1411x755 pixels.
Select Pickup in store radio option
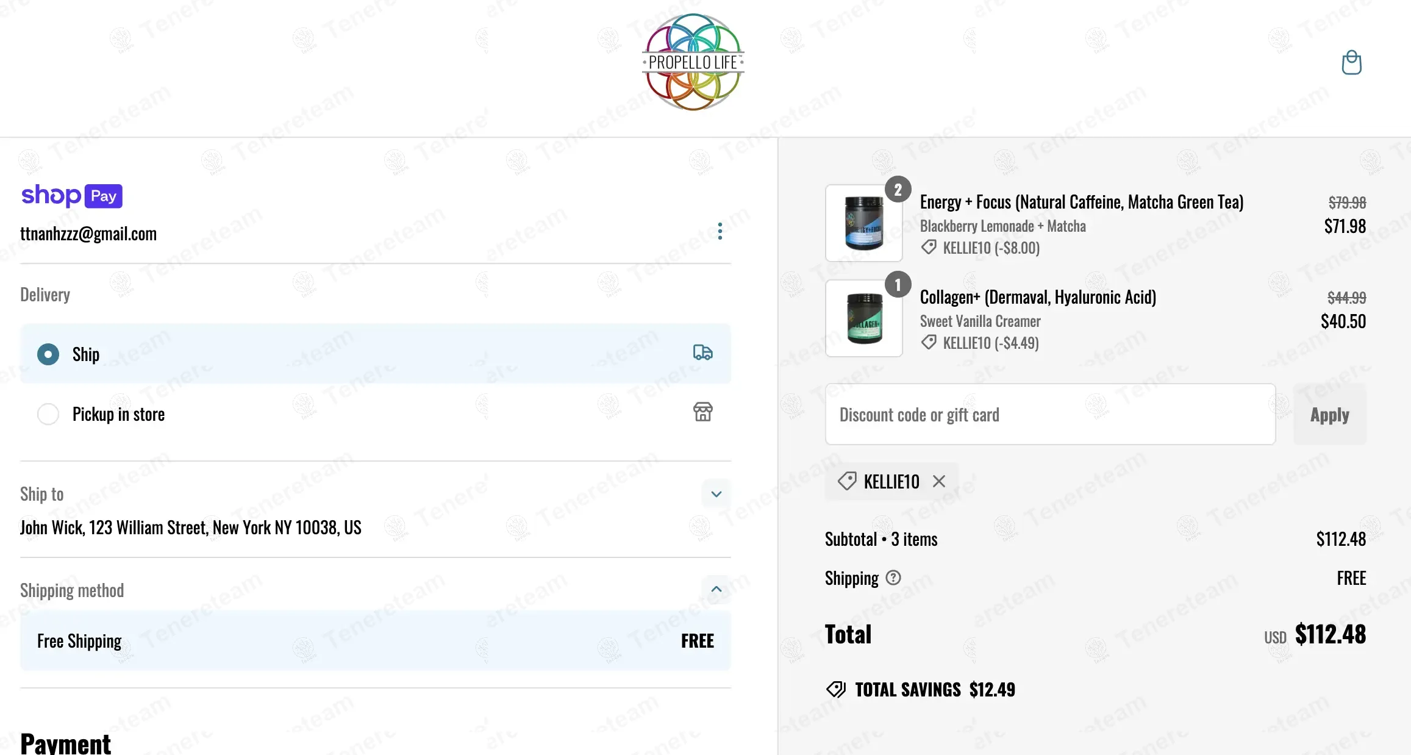[48, 414]
